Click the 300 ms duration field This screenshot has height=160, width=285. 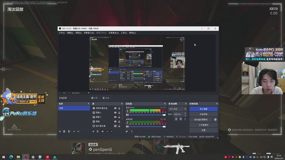(178, 114)
